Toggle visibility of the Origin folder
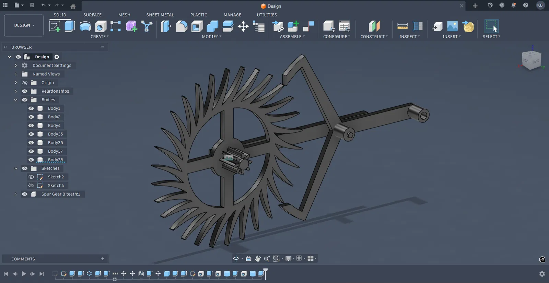This screenshot has height=283, width=549. tap(25, 83)
